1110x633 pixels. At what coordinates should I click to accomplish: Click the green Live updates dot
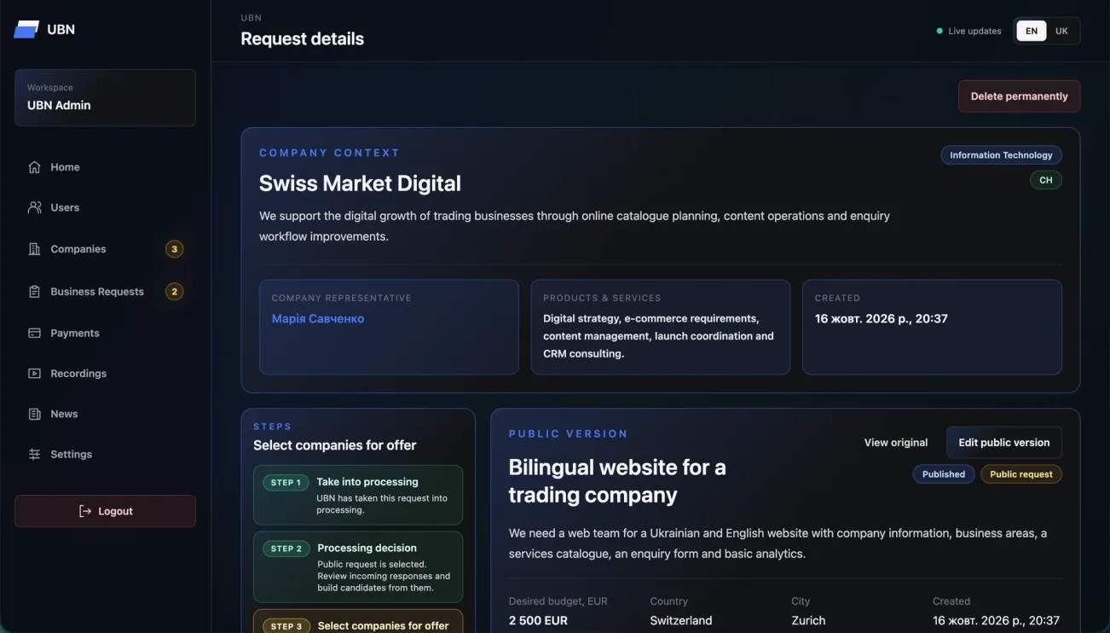(939, 31)
